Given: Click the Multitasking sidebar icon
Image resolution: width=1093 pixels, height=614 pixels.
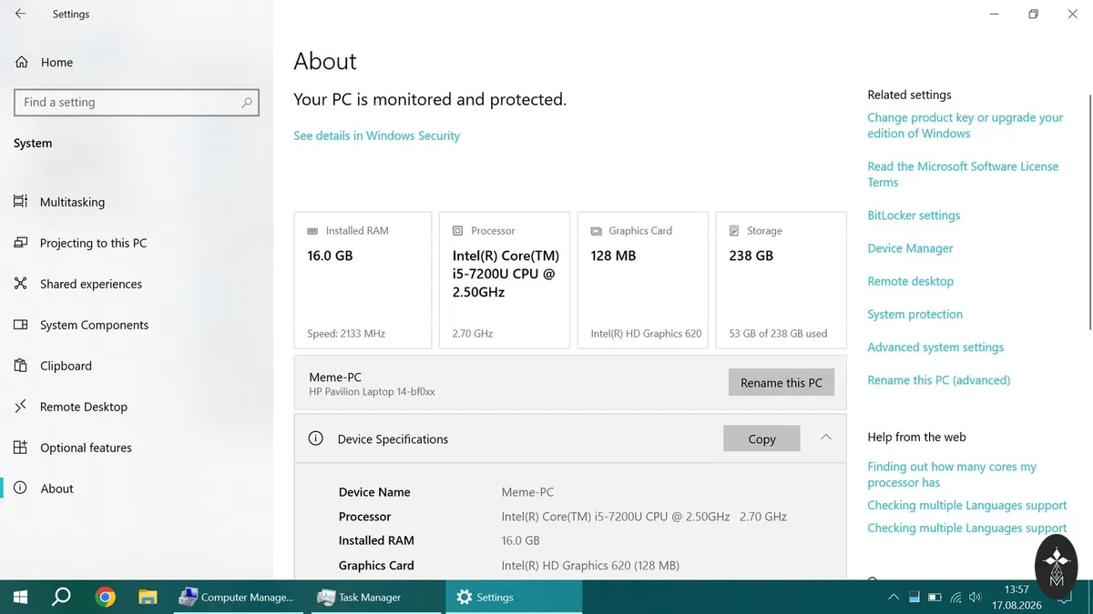Looking at the screenshot, I should click(x=20, y=202).
